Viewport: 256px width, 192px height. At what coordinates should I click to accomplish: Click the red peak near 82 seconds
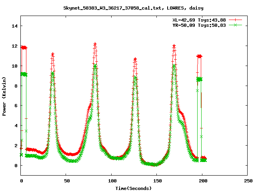pyautogui.click(x=95, y=44)
